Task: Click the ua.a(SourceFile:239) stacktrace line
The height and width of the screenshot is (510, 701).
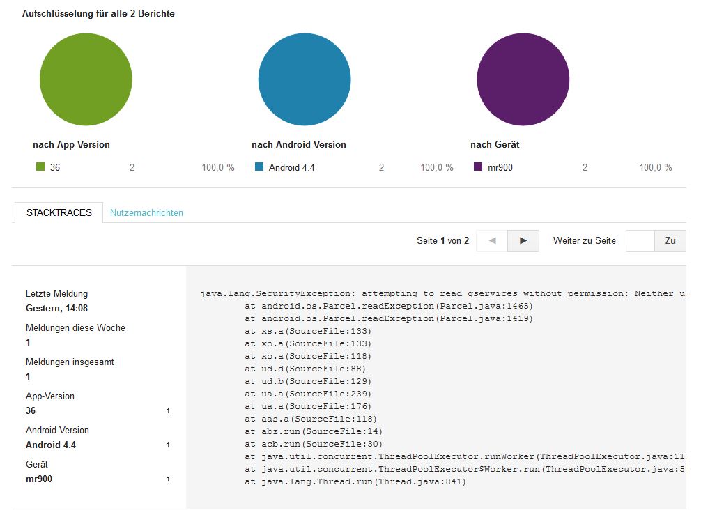Action: click(308, 394)
